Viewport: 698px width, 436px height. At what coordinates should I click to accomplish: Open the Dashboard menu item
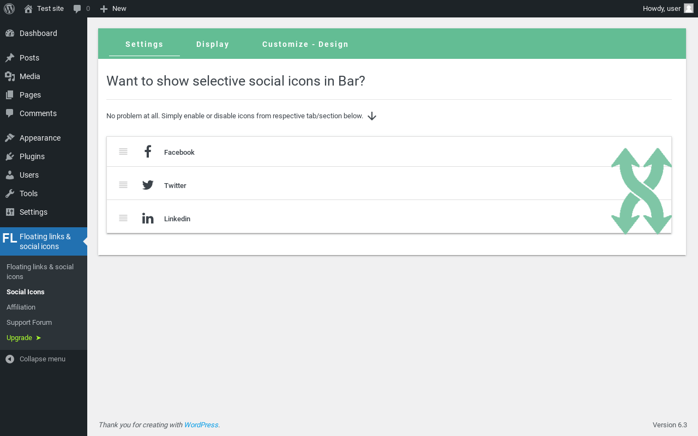coord(44,33)
